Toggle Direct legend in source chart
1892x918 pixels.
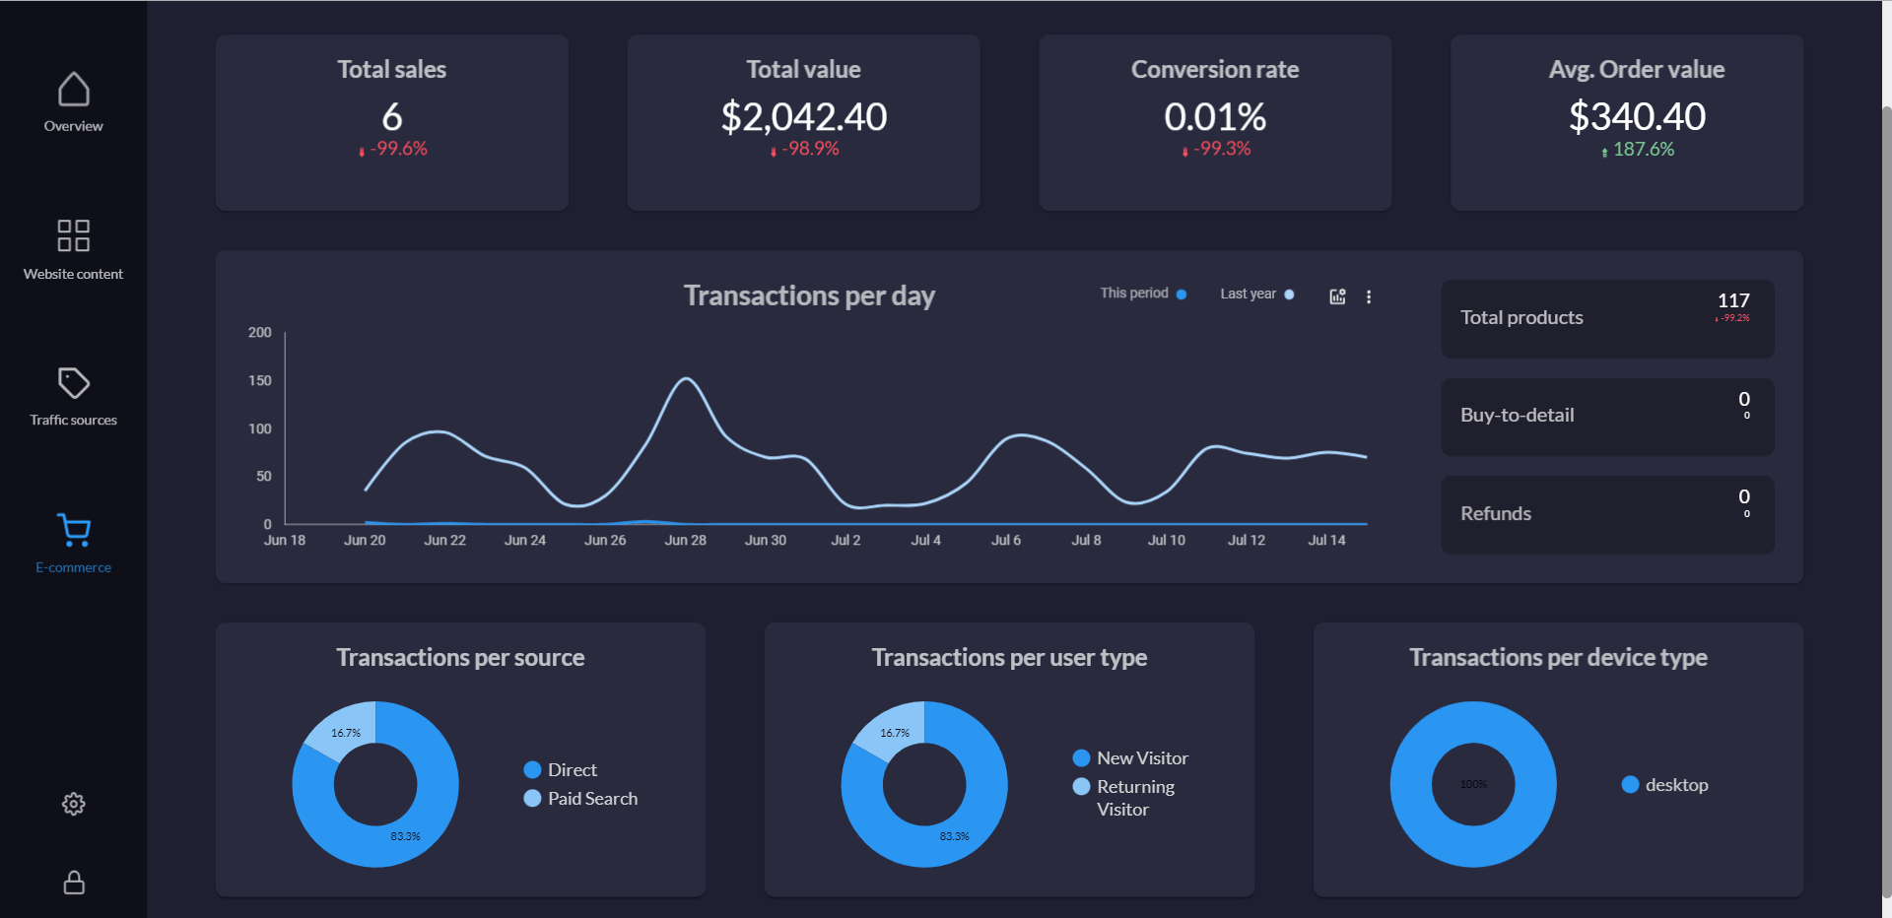click(x=561, y=769)
